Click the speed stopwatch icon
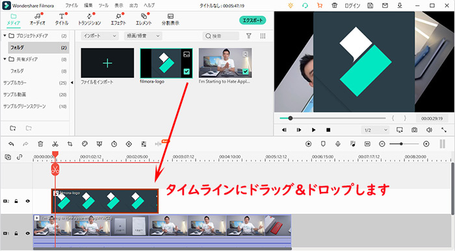 [x=114, y=144]
